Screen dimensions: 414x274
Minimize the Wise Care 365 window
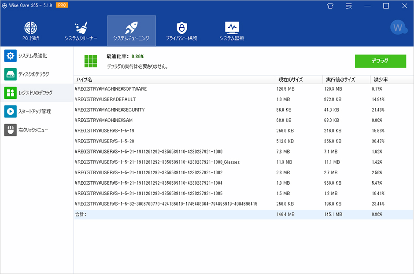pyautogui.click(x=367, y=6)
